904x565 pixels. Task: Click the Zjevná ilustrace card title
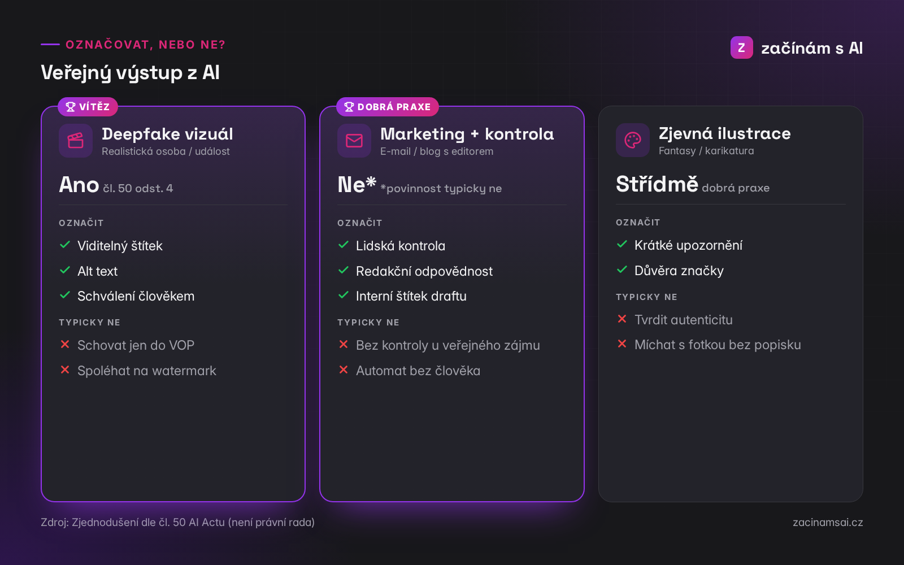(x=725, y=133)
